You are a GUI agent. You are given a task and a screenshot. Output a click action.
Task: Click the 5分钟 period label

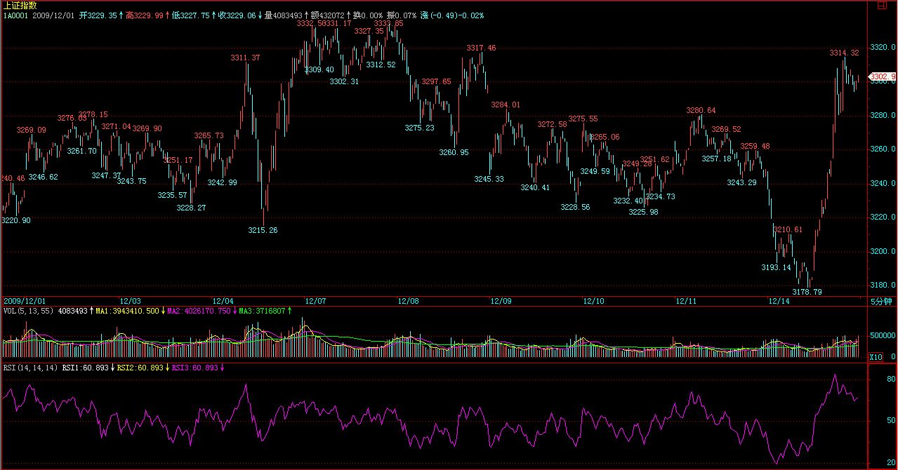pos(882,302)
